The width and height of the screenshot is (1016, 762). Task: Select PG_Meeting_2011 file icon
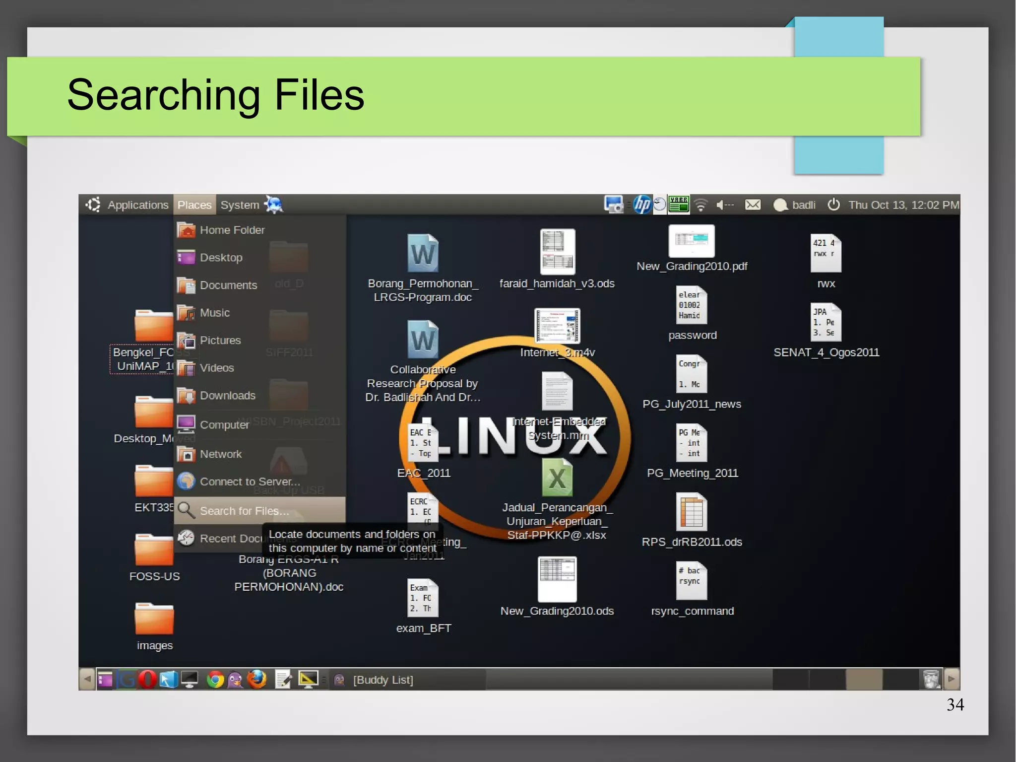[692, 443]
